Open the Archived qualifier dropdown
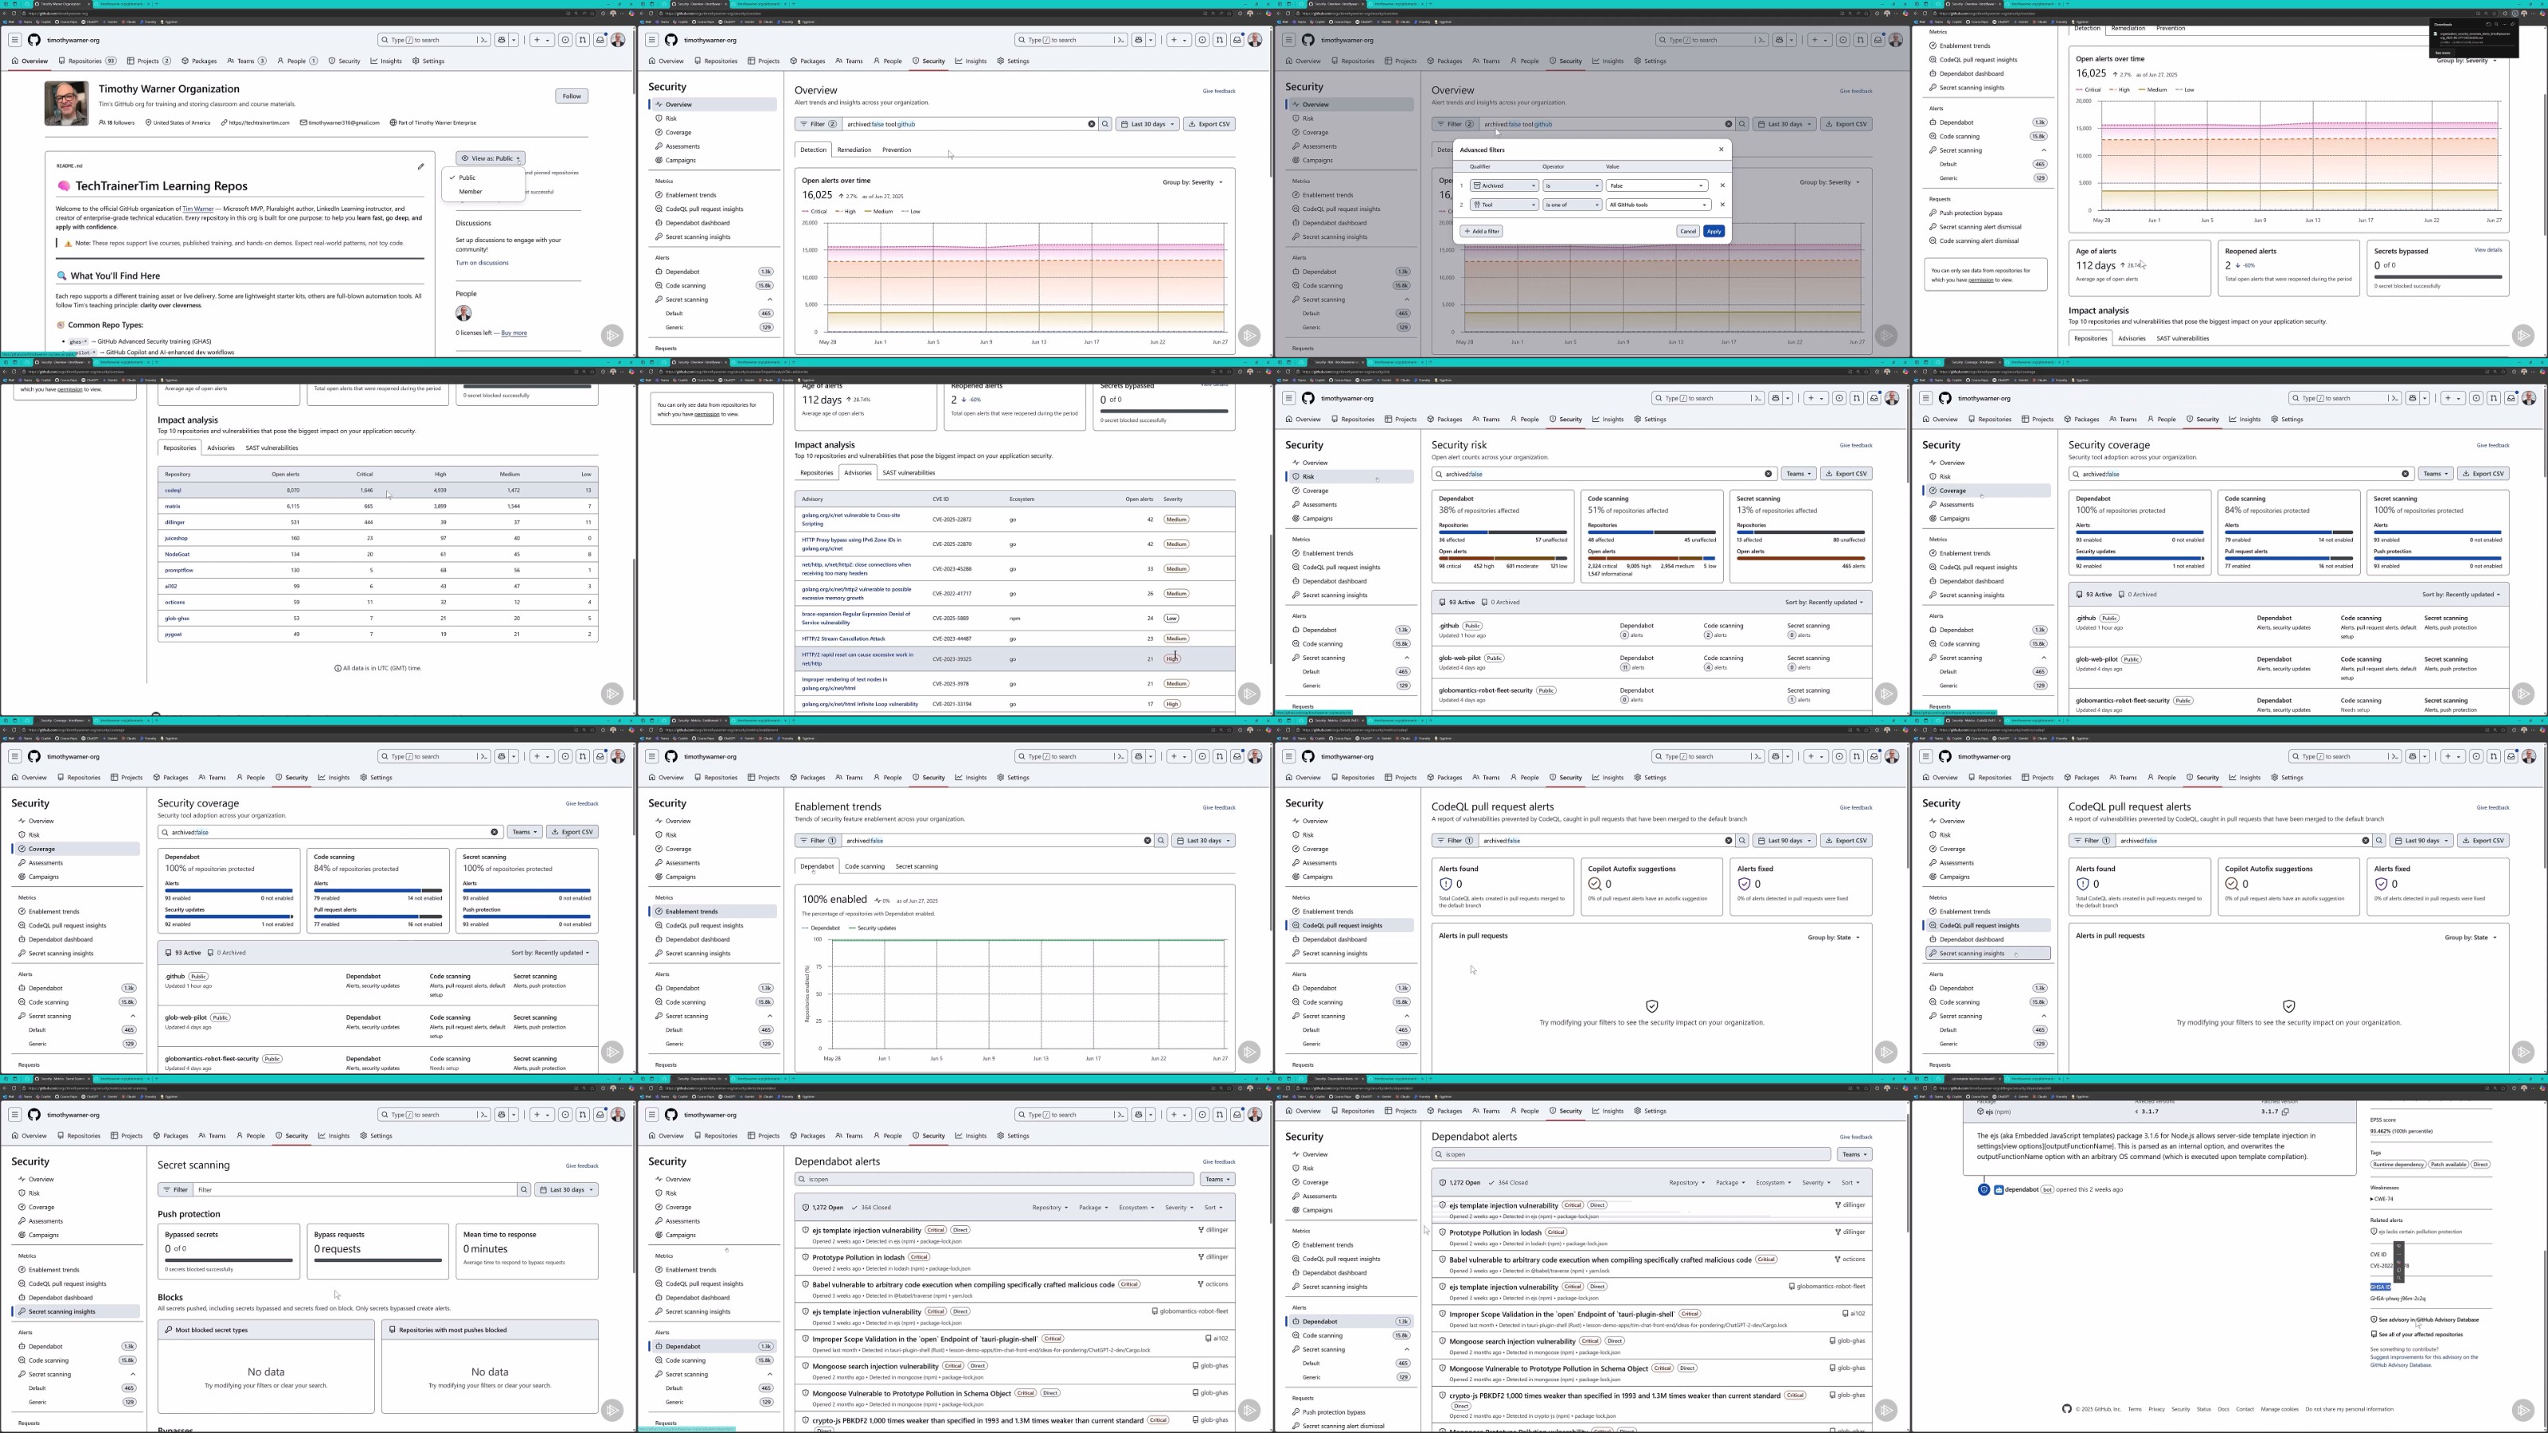 1504,186
